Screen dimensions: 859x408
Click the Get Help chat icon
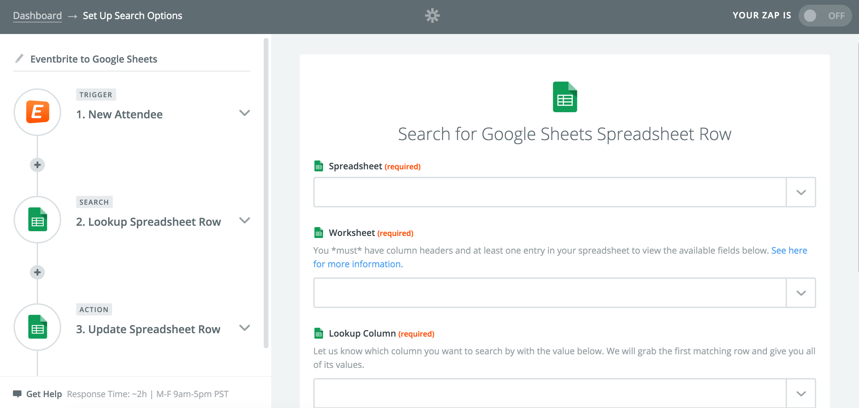[17, 394]
